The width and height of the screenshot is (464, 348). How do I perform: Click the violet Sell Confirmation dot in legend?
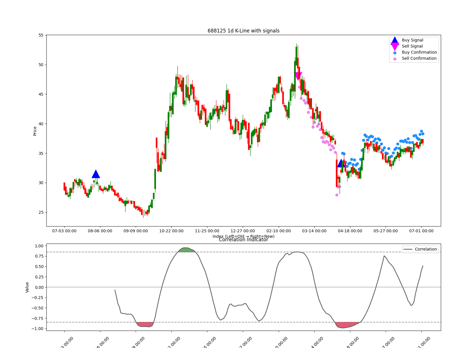point(395,59)
